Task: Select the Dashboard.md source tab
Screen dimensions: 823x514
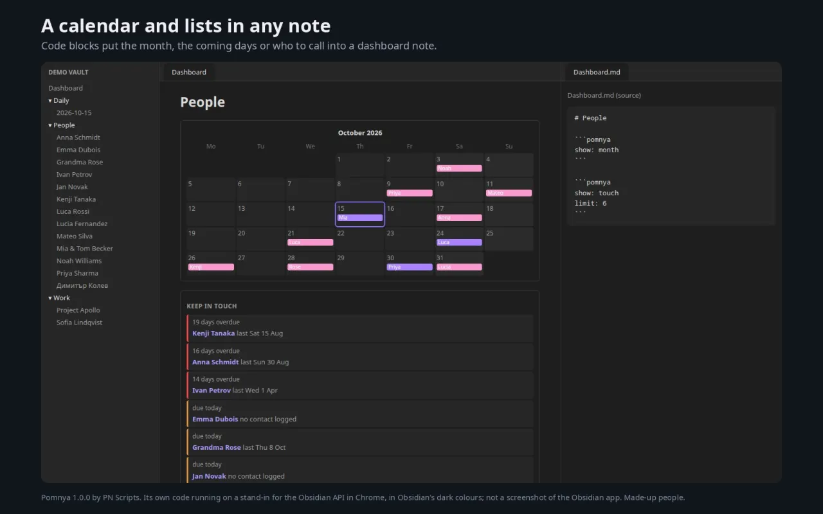Action: pos(597,72)
